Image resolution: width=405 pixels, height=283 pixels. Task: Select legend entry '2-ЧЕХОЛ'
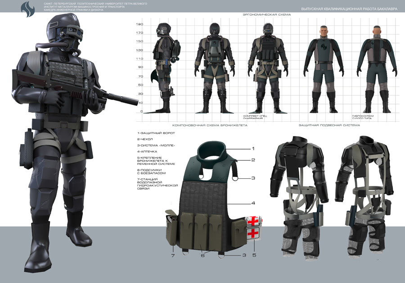(145, 139)
